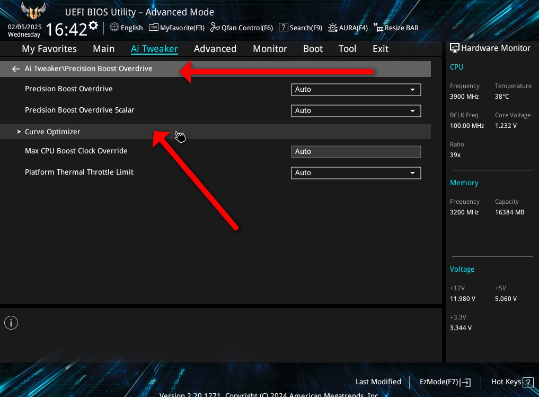Screen dimensions: 539x397
Task: Click the info icon in help panel
Action: 11,323
